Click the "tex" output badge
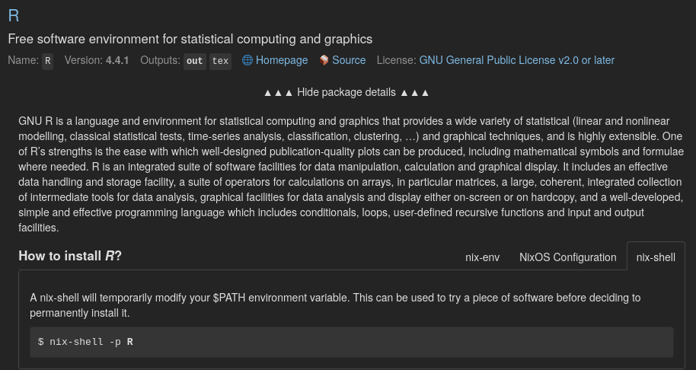Screen dimensions: 696x370 (x=220, y=61)
